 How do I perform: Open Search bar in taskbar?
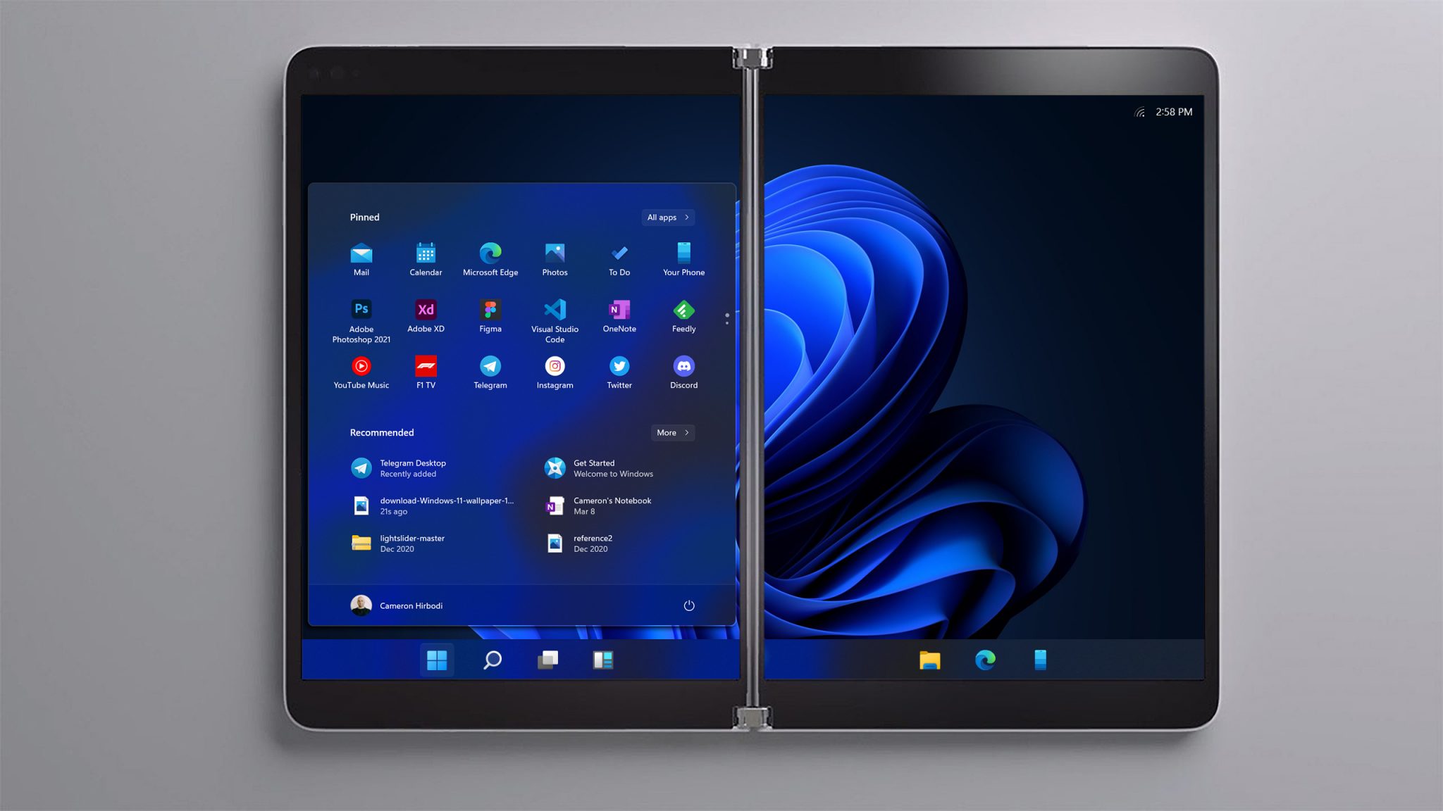[x=493, y=660]
